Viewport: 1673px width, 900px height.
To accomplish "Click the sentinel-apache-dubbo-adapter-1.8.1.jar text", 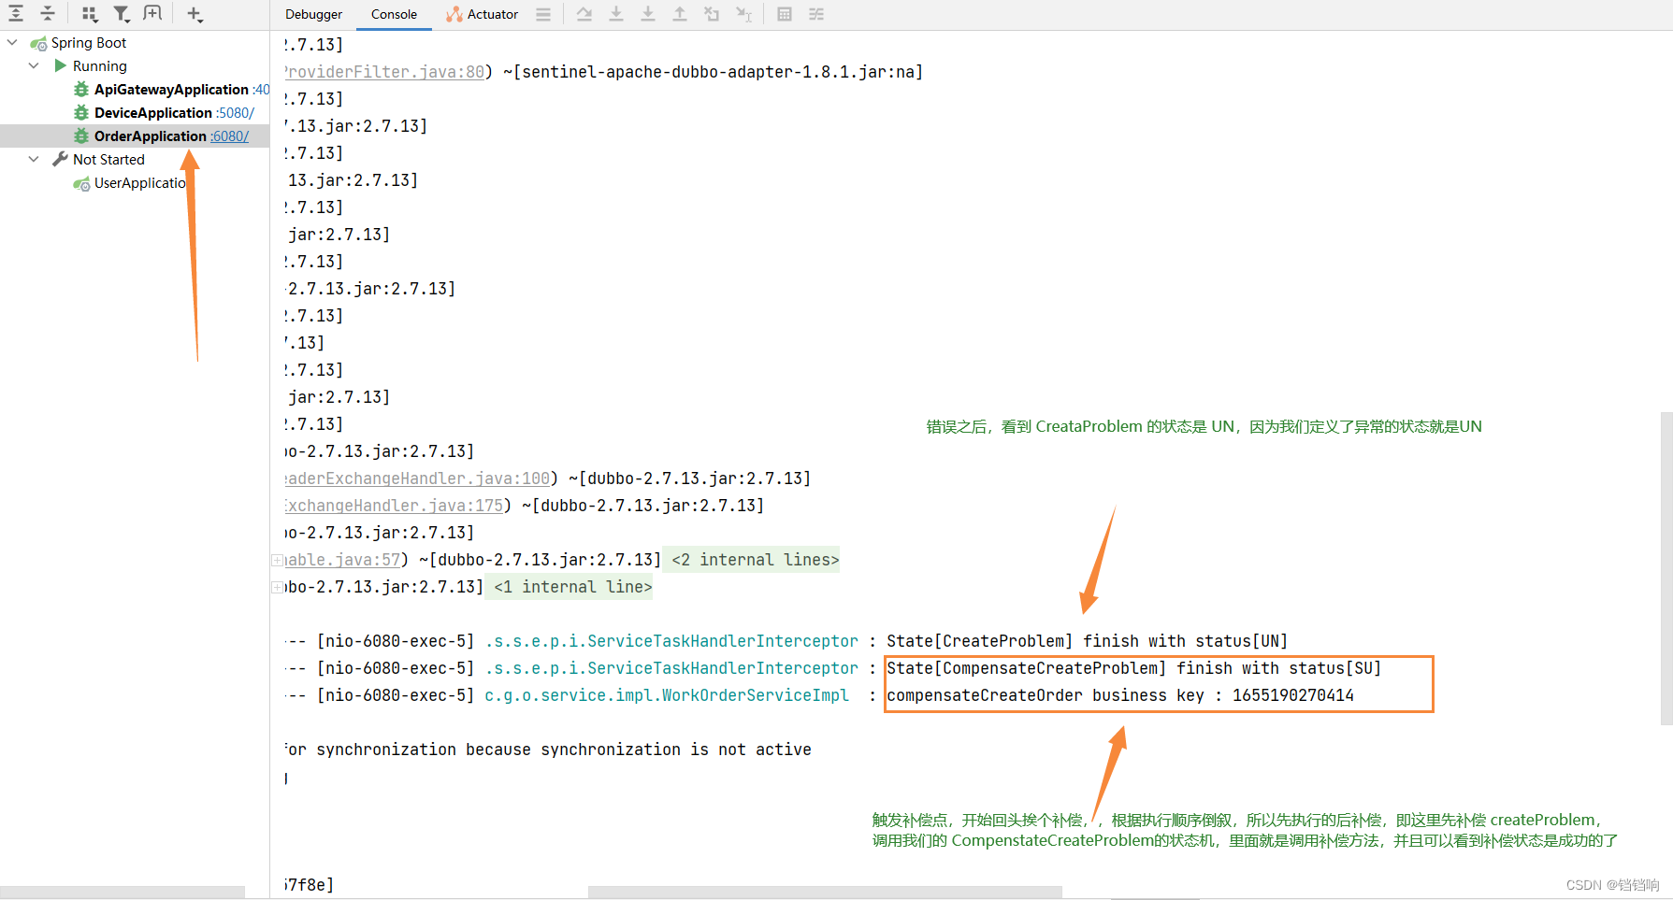I will click(717, 72).
